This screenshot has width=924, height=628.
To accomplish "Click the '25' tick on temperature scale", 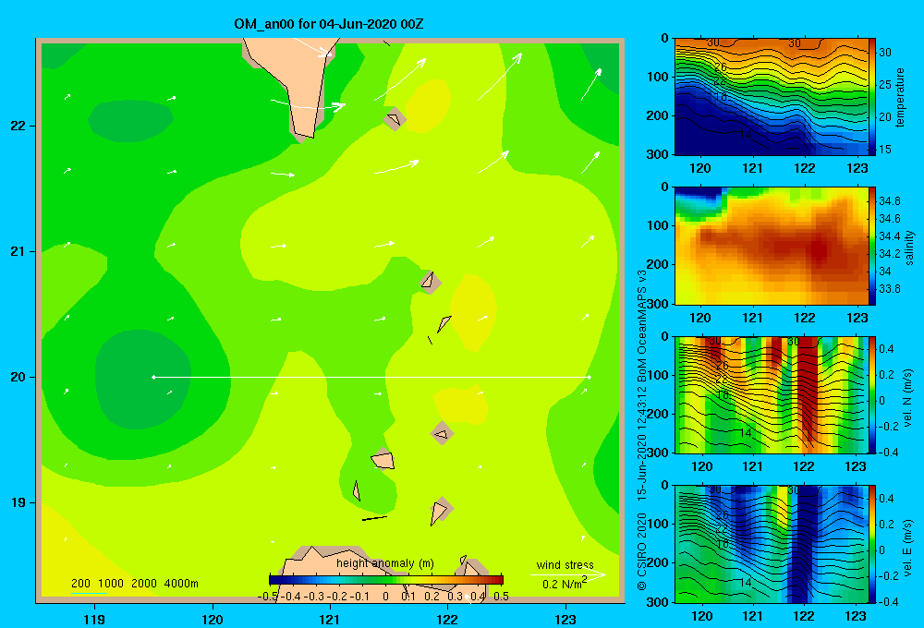I will pos(885,84).
